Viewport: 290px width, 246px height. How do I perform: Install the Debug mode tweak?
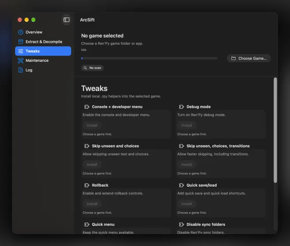click(187, 125)
